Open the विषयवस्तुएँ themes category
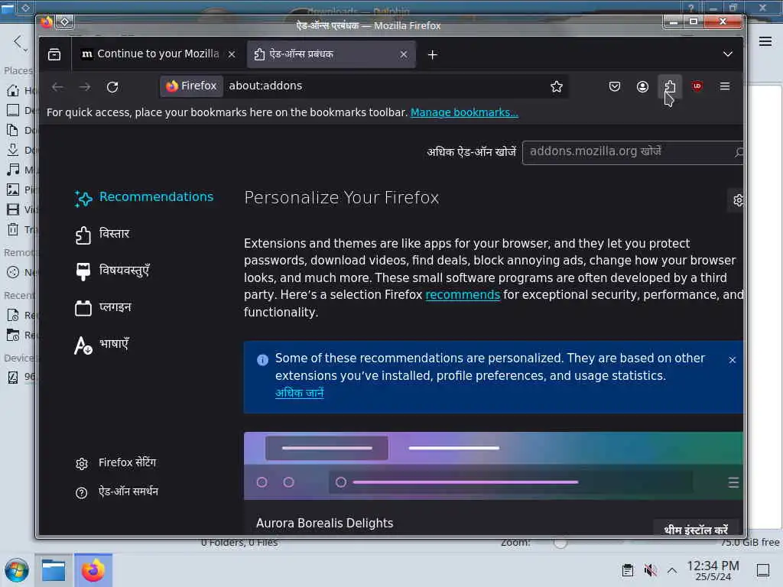 [x=112, y=271]
